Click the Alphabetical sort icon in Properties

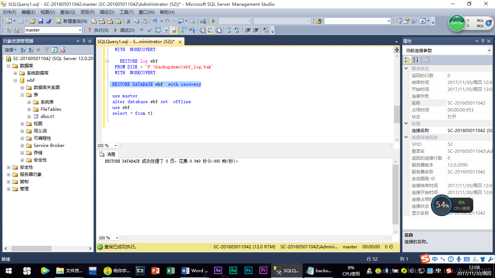pyautogui.click(x=415, y=59)
